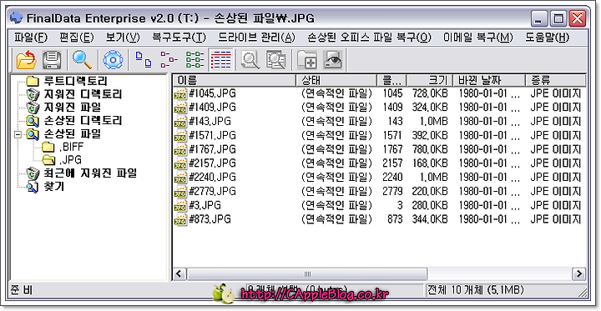This screenshot has width=601, height=311.
Task: Select file #143.JPG
Action: tap(210, 122)
